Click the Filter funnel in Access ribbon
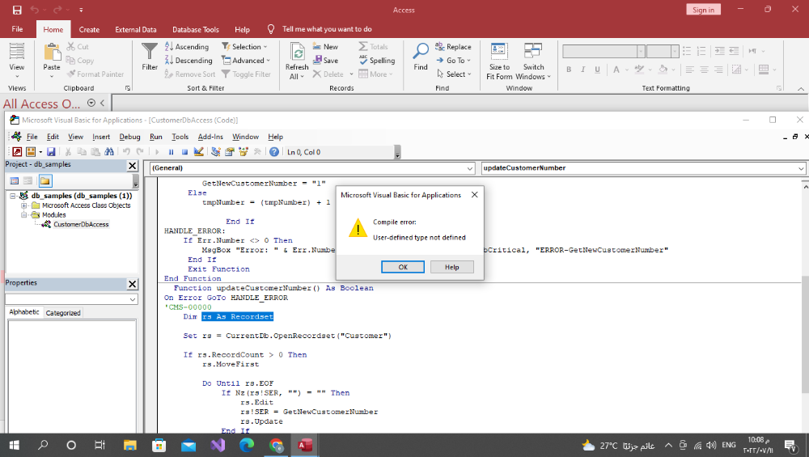Viewport: 809px width, 457px height. pyautogui.click(x=150, y=57)
